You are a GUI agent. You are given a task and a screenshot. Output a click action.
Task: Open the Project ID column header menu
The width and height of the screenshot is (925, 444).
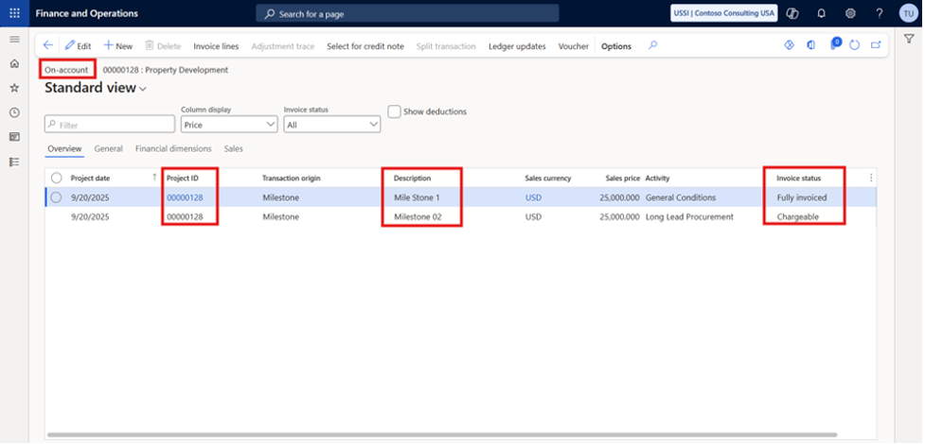(183, 178)
